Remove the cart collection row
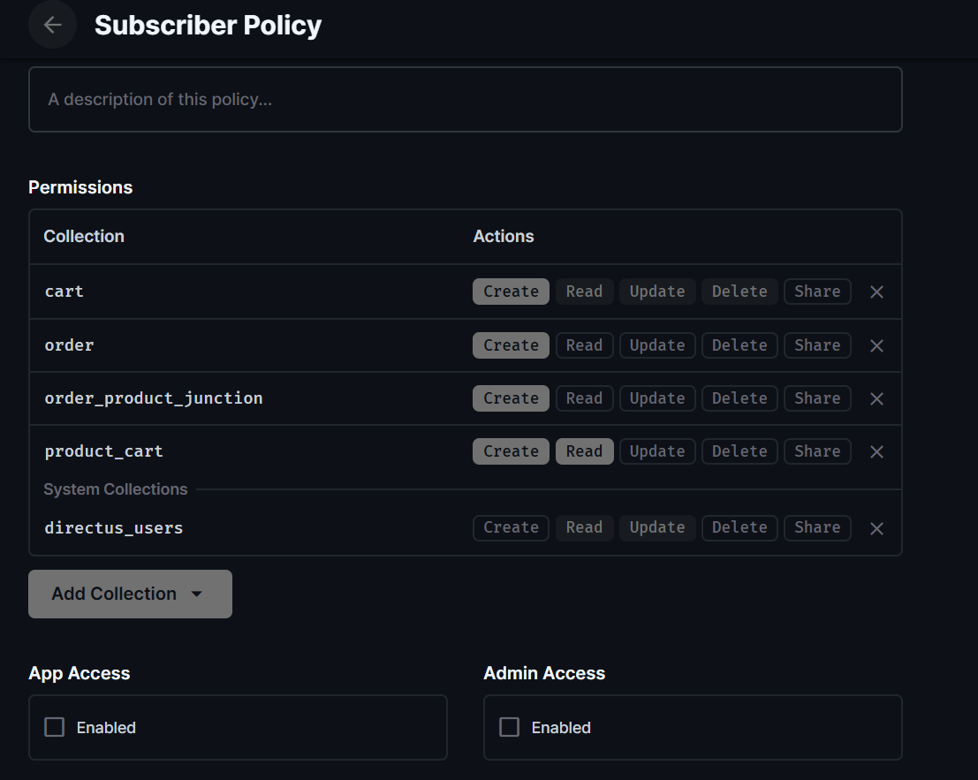Viewport: 978px width, 780px height. [x=876, y=292]
